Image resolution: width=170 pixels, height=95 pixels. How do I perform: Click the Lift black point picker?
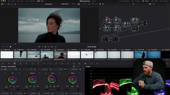5,73
